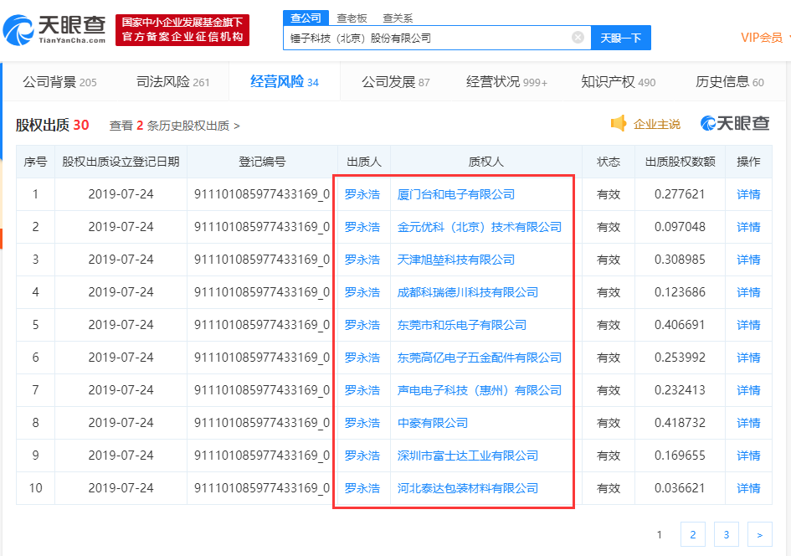
Task: Click the 股权出质设立登记日期 column header
Action: pos(121,162)
